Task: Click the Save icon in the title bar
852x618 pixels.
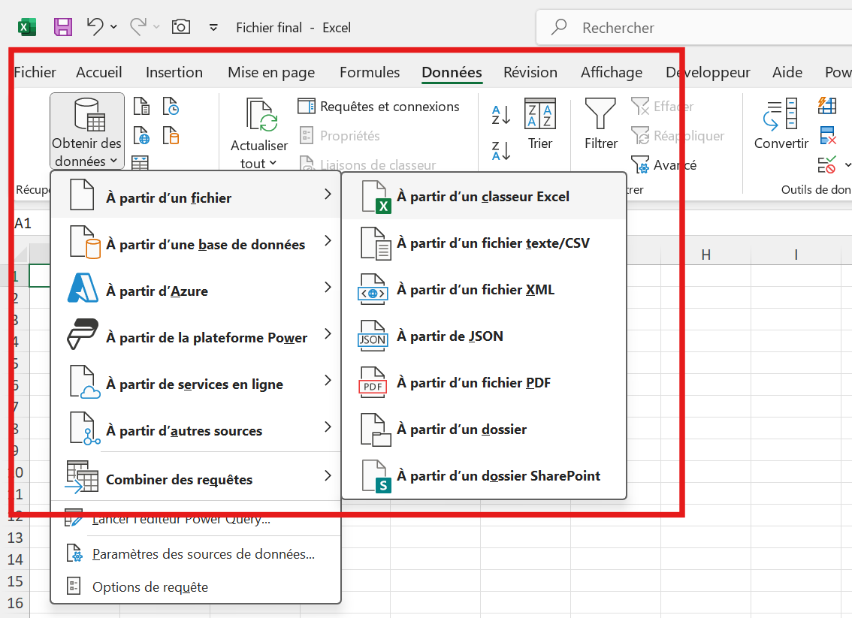Action: point(63,27)
